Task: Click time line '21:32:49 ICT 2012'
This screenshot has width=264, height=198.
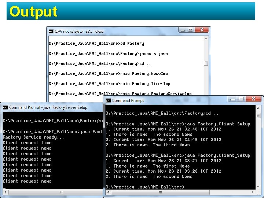Action: 164,140
